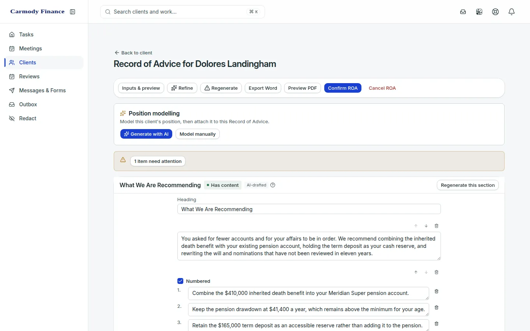Screen dimensions: 530x331
Task: Preview the PDF
Action: point(303,88)
